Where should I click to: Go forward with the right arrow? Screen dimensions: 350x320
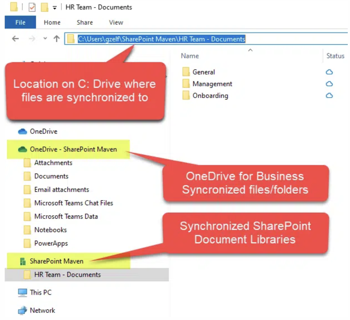[32, 39]
